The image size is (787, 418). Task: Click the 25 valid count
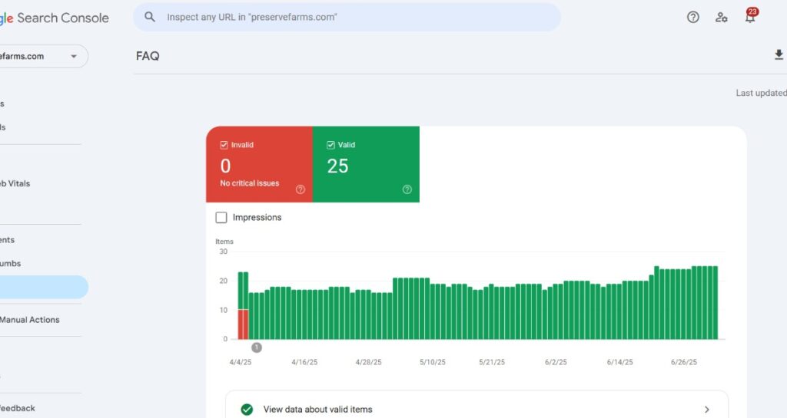338,166
